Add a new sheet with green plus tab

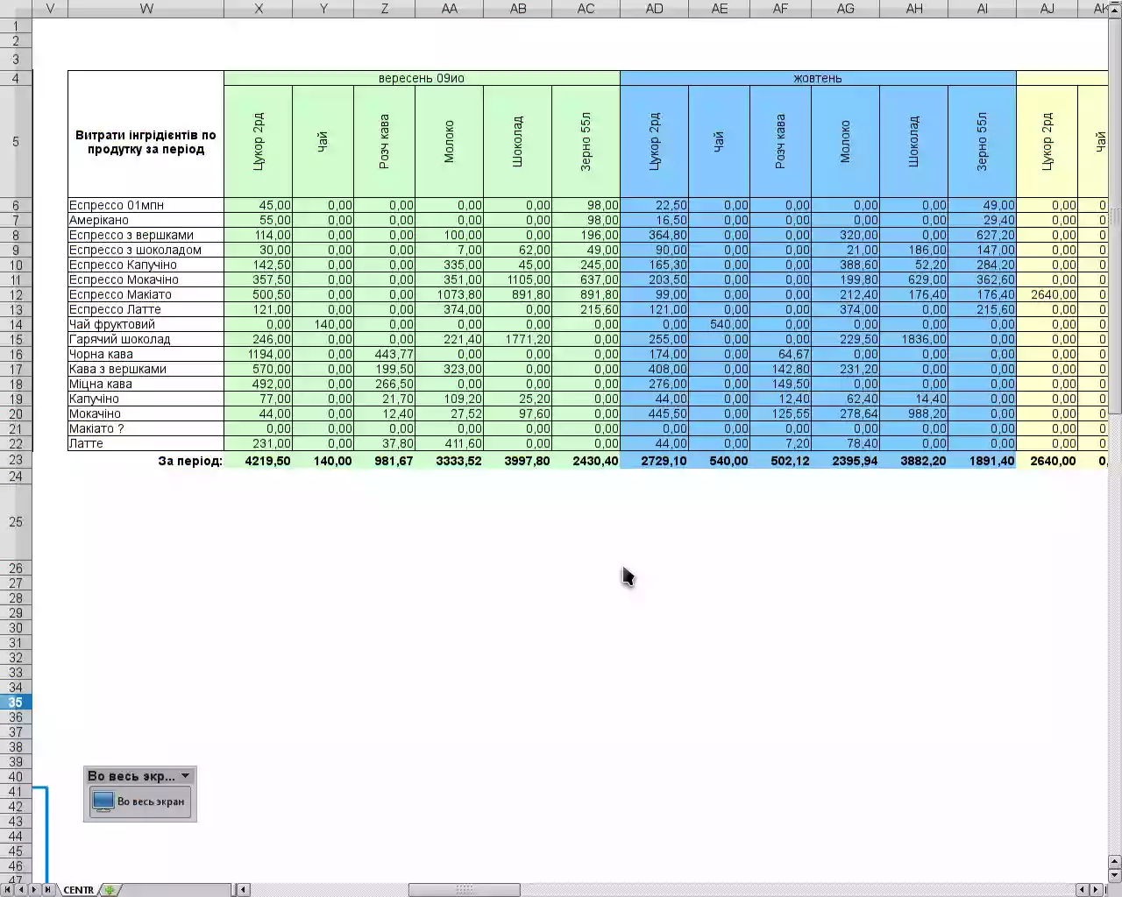109,890
